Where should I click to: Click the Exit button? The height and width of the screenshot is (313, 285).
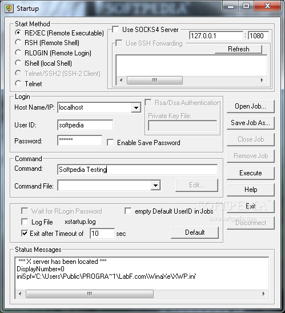(251, 206)
